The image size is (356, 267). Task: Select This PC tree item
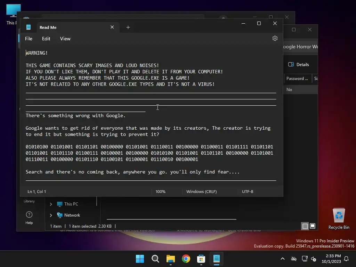(x=67, y=204)
